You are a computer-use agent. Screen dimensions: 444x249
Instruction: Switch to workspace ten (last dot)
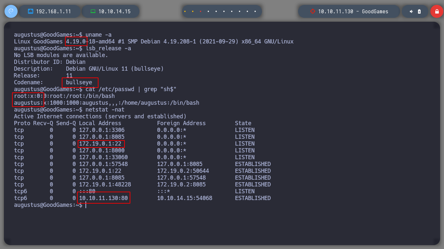click(255, 11)
